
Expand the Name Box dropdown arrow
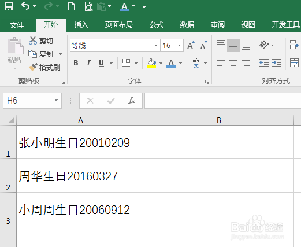57,100
